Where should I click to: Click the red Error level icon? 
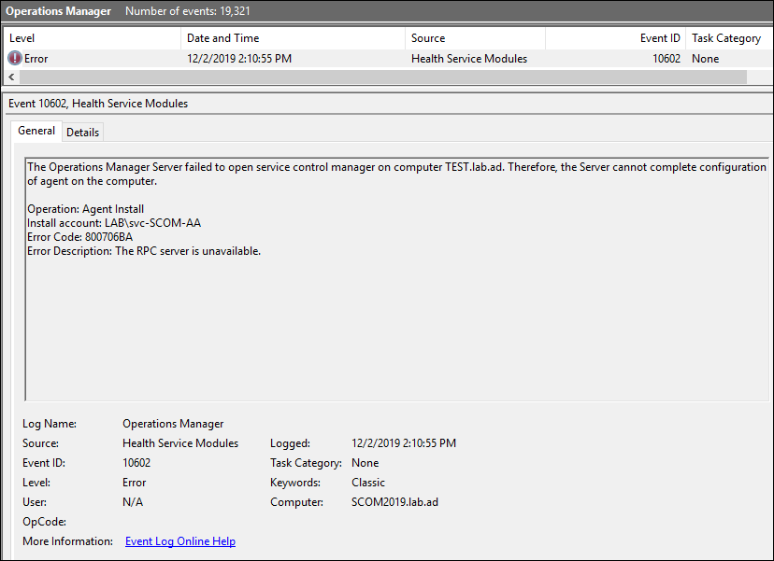point(15,58)
